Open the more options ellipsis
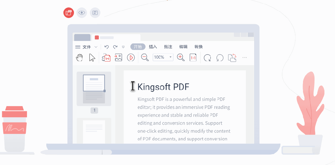 click(245, 58)
